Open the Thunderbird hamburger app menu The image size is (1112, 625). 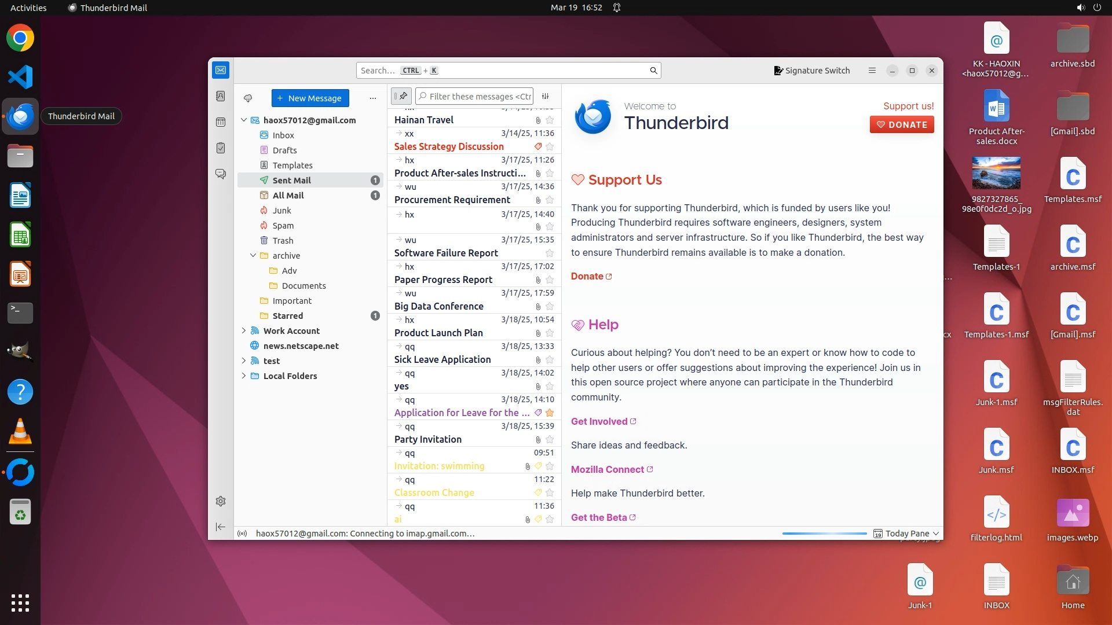pyautogui.click(x=872, y=71)
